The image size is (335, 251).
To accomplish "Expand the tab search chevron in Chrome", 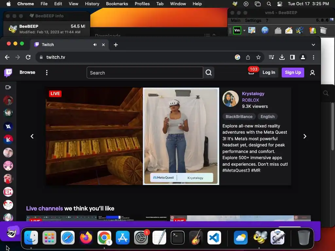I will (313, 45).
